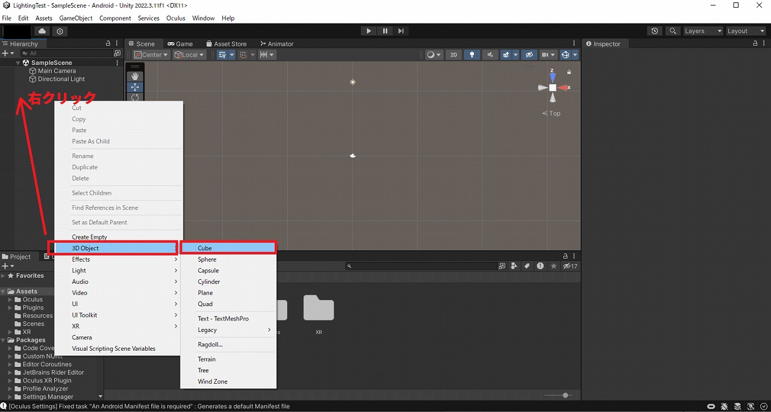Open the GameObject menu
Viewport: 771px width, 412px height.
[76, 18]
